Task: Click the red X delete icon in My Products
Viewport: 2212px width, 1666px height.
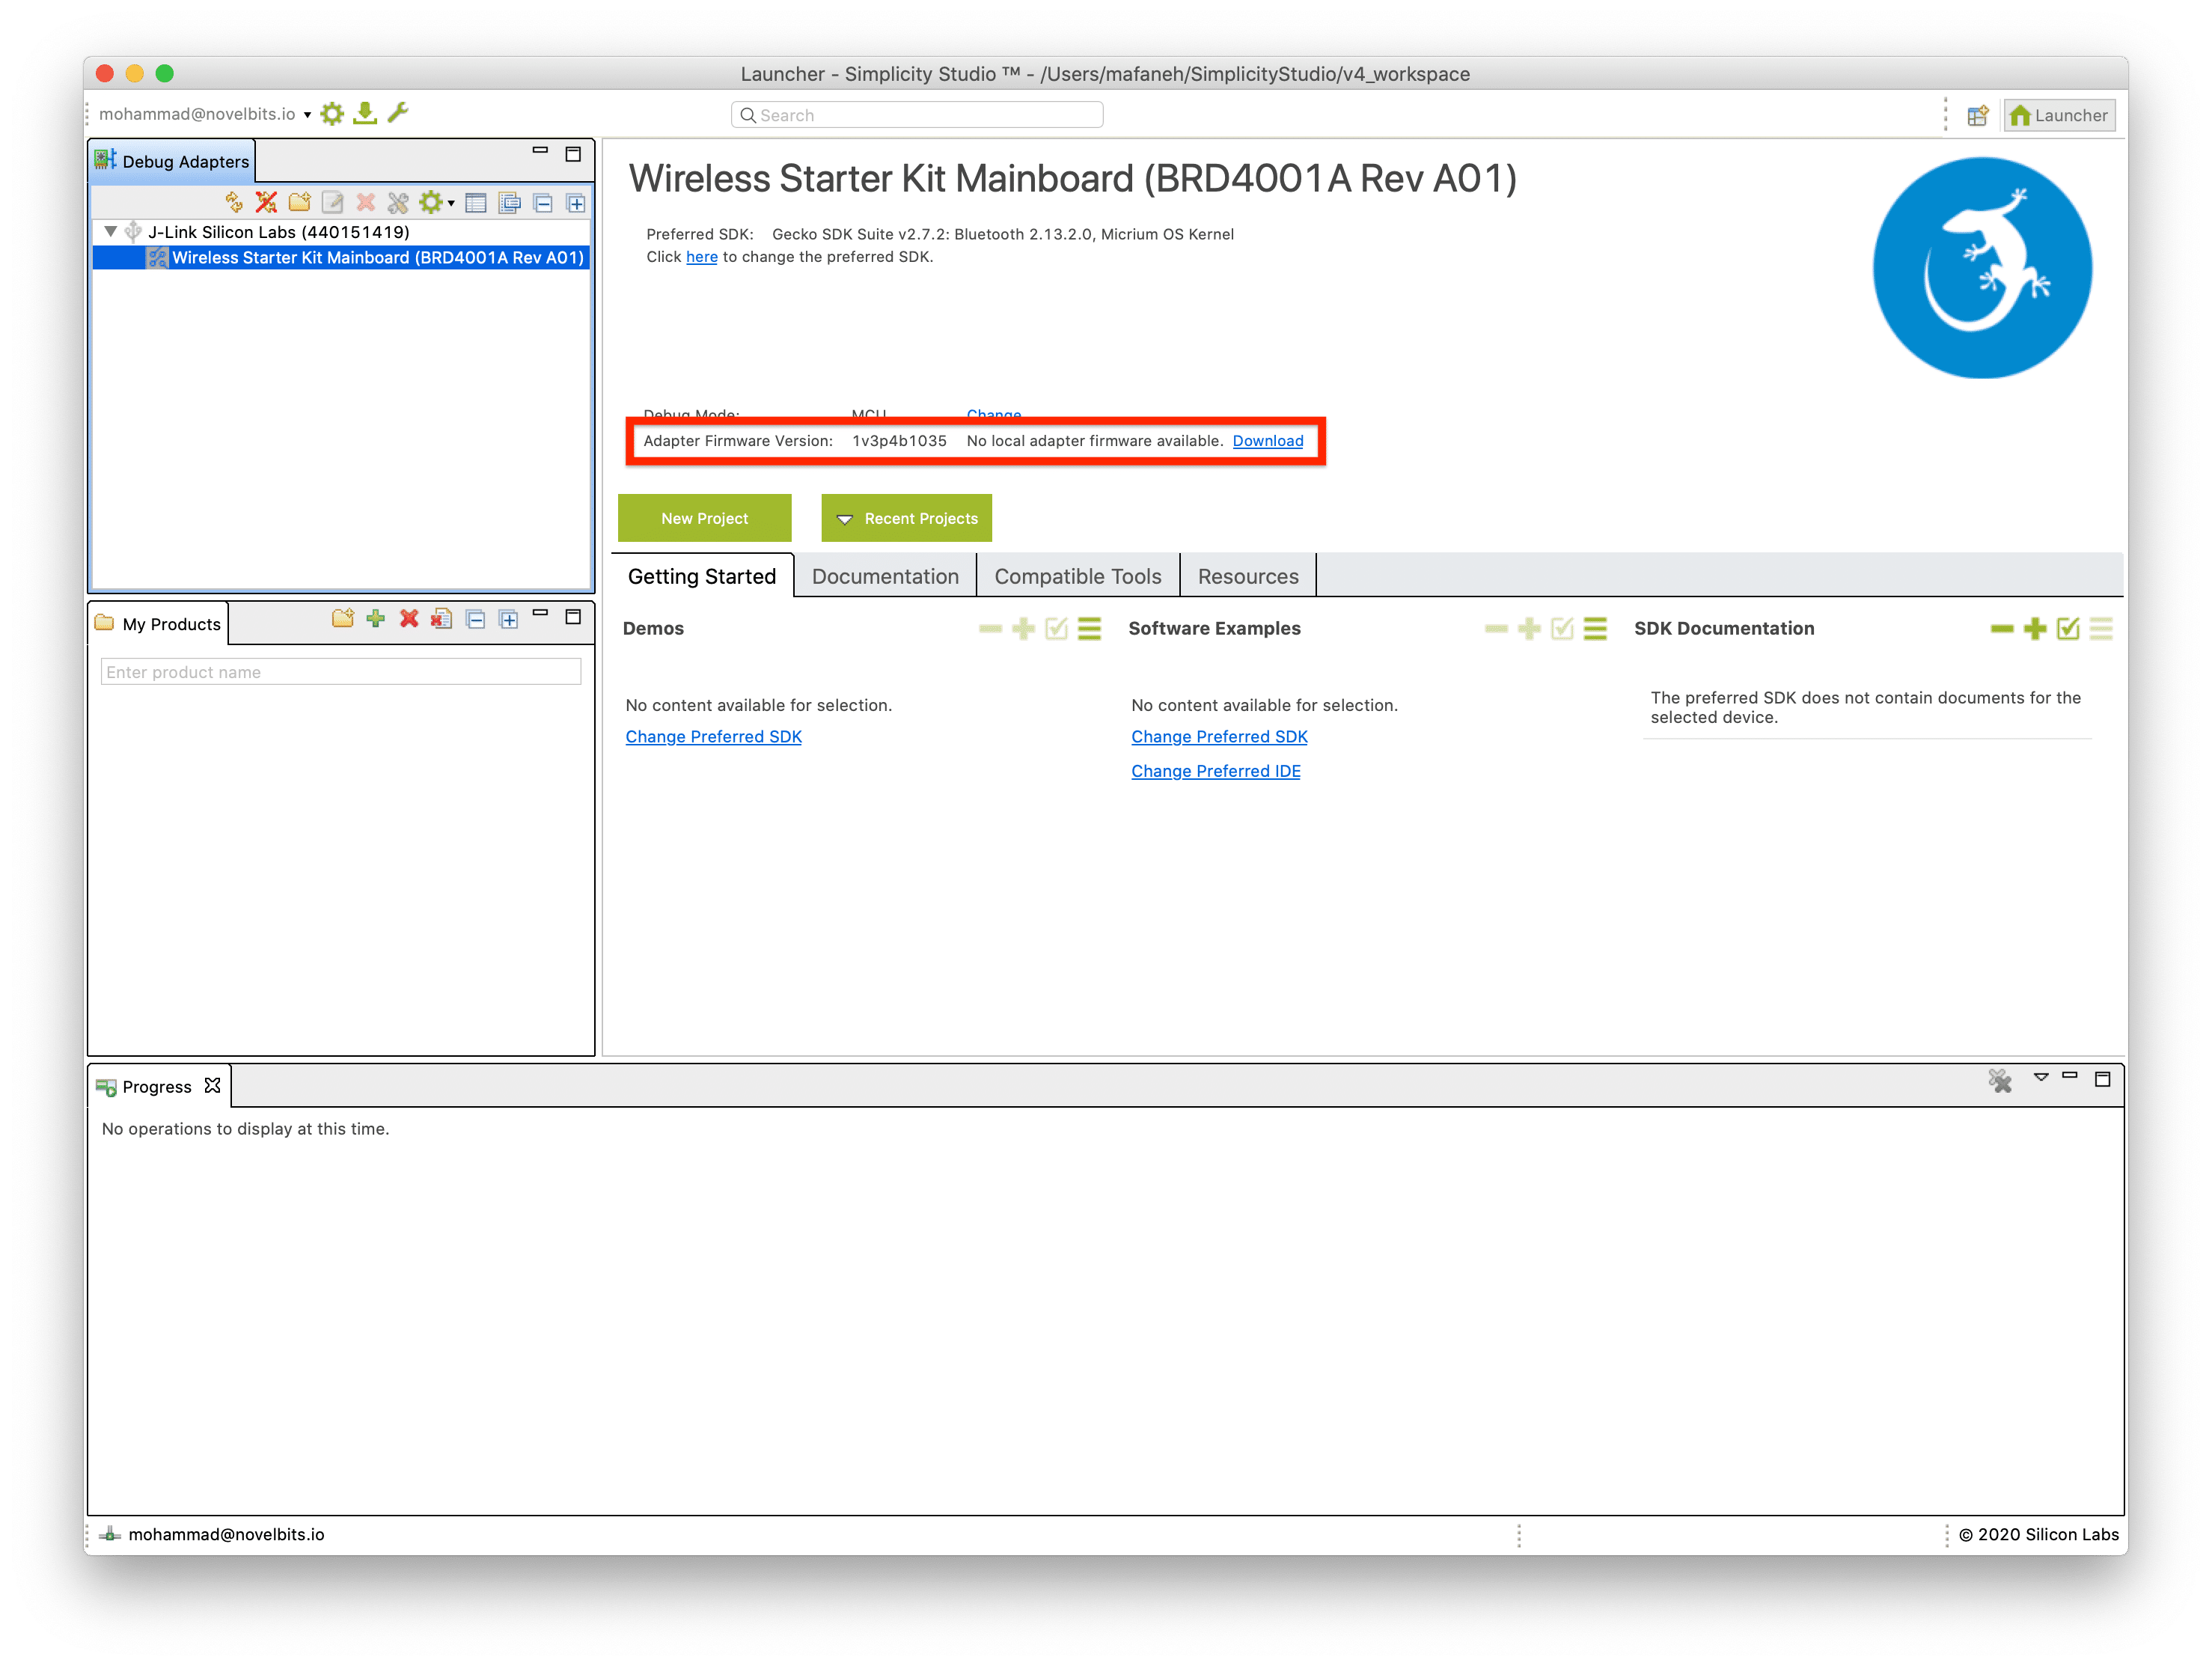Action: point(409,620)
